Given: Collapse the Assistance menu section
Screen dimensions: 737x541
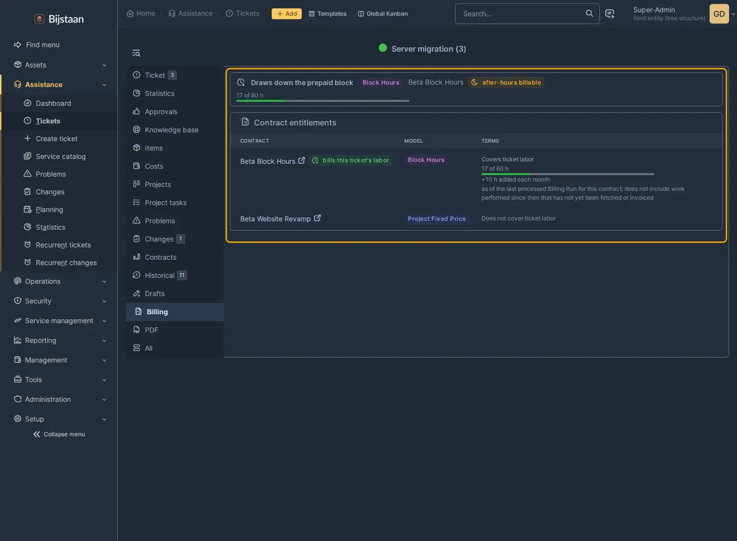Looking at the screenshot, I should click(x=59, y=85).
